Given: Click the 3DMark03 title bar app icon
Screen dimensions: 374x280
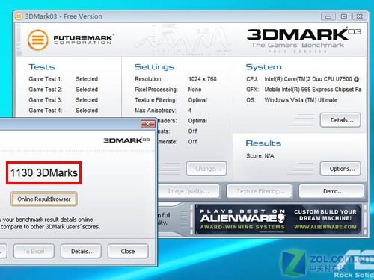Looking at the screenshot, I should pyautogui.click(x=19, y=16).
